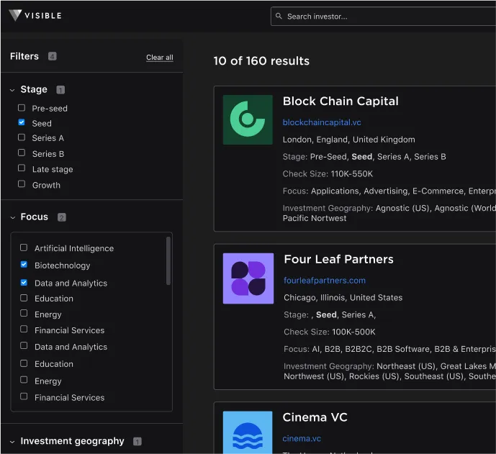Open fourleafpartners.com link

point(325,281)
